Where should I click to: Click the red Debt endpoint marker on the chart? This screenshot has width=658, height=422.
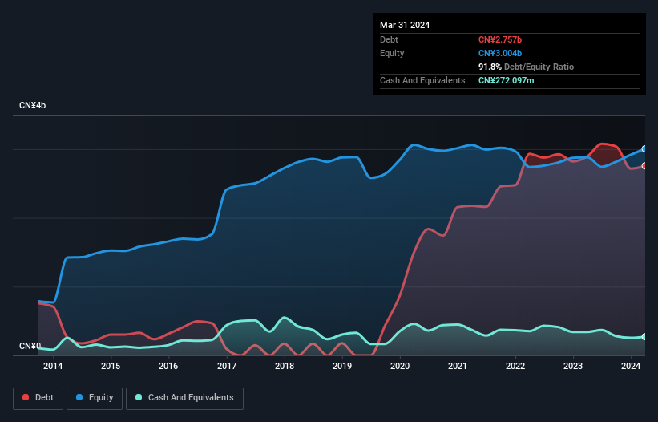coord(644,166)
